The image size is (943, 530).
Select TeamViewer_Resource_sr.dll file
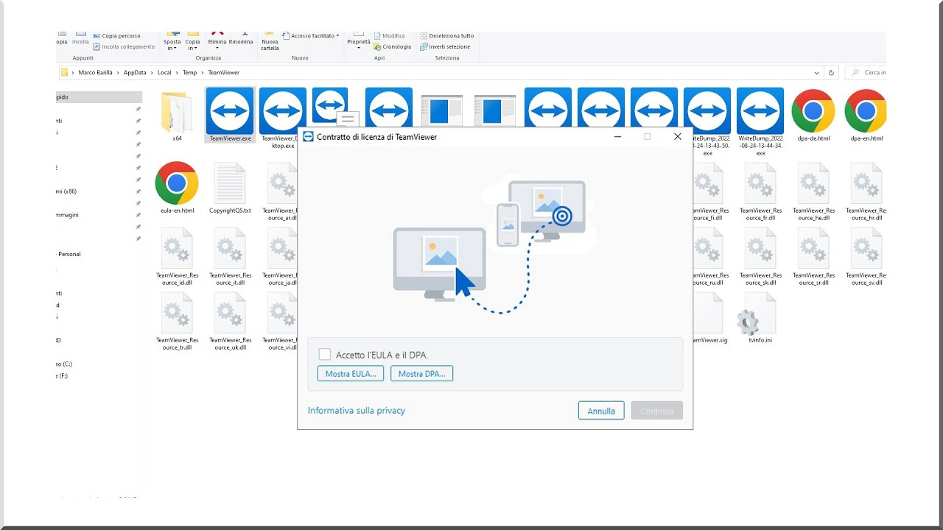[x=814, y=256]
